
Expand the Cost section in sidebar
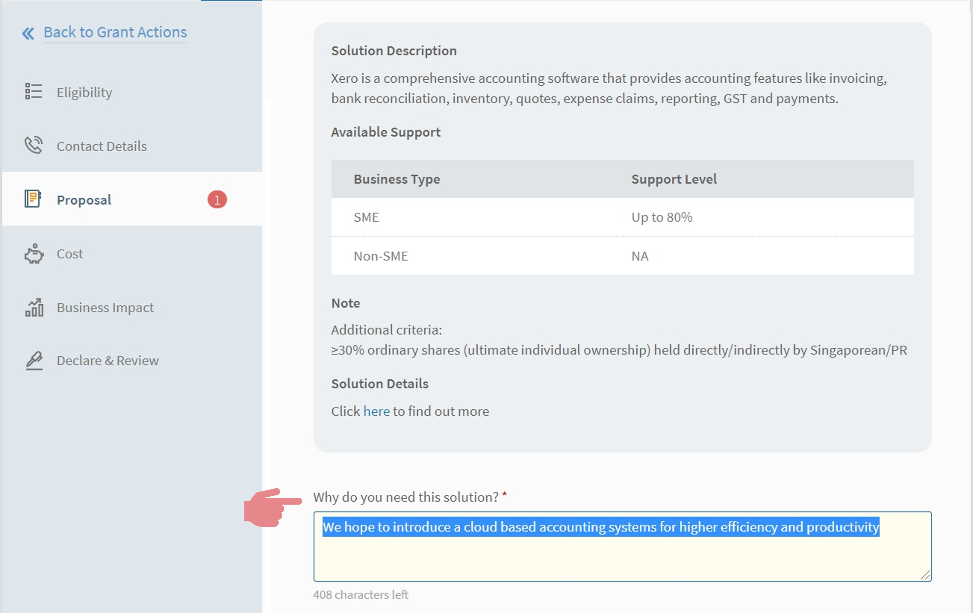70,253
